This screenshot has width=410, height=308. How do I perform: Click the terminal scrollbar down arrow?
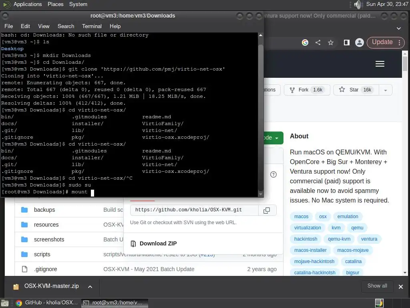(x=260, y=194)
